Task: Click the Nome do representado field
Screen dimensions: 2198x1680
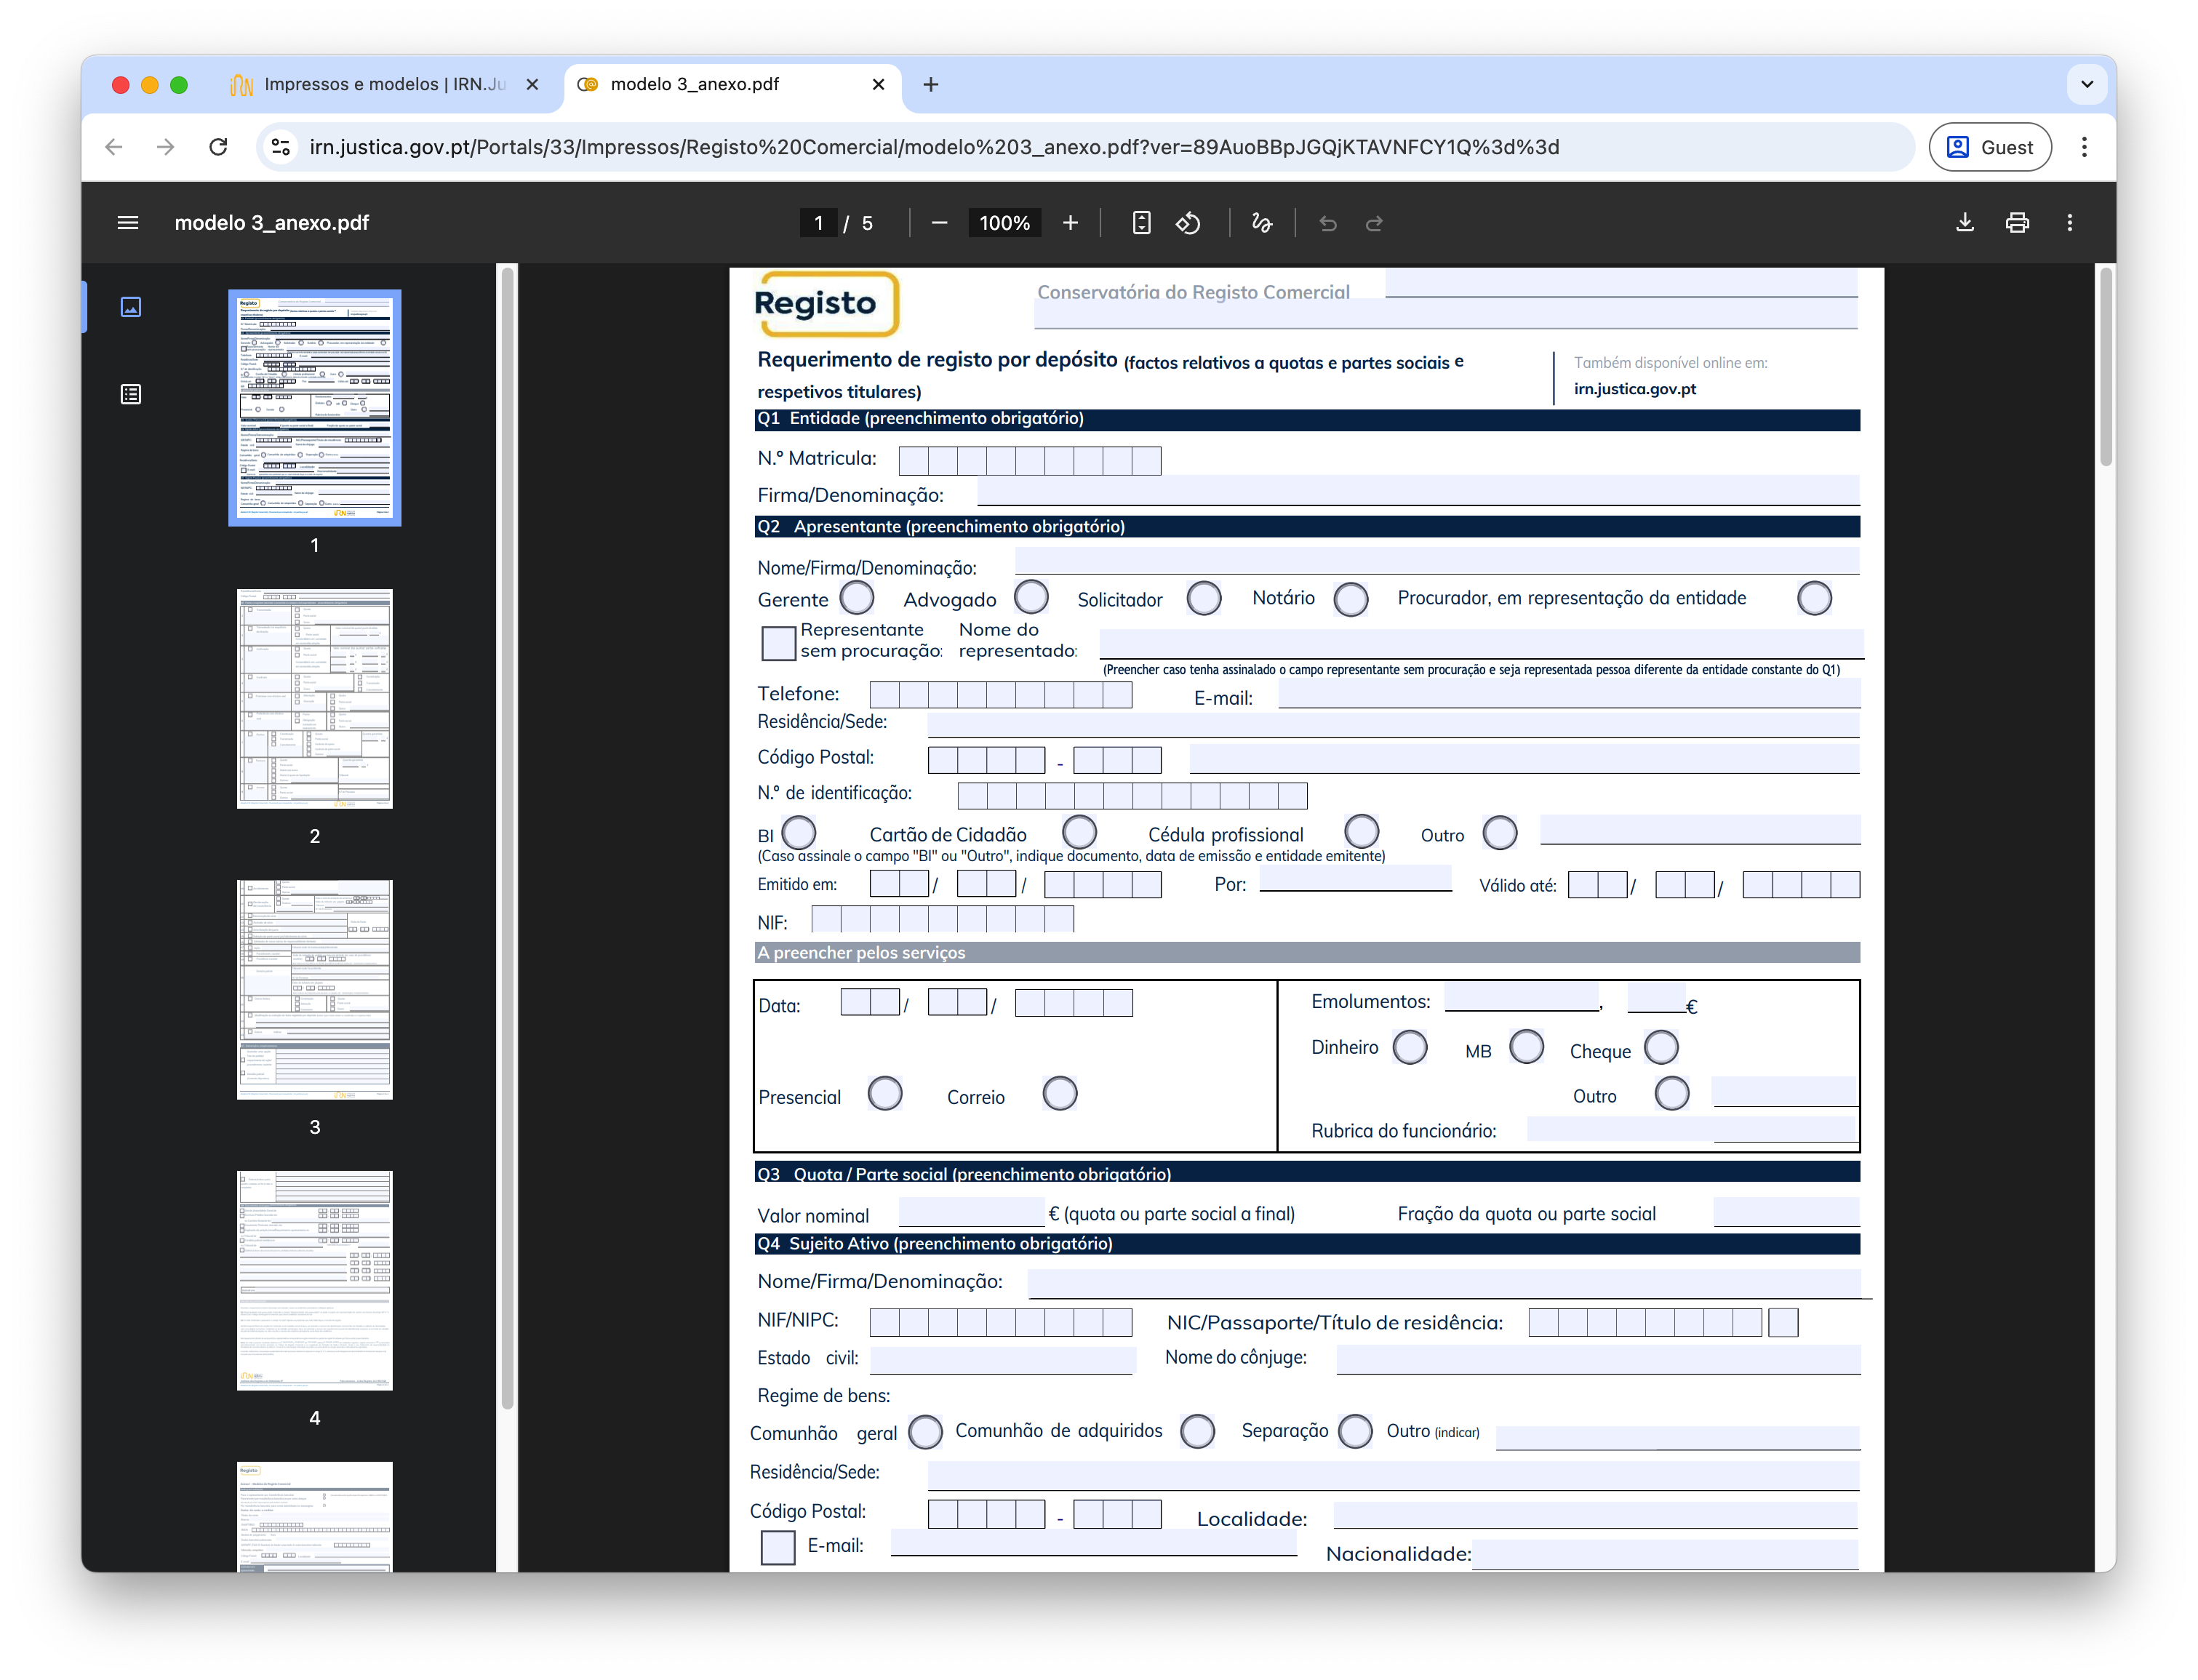Action: [x=1481, y=643]
